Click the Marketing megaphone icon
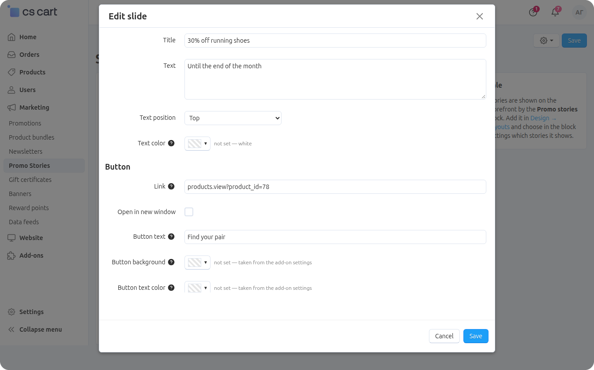 [x=11, y=107]
